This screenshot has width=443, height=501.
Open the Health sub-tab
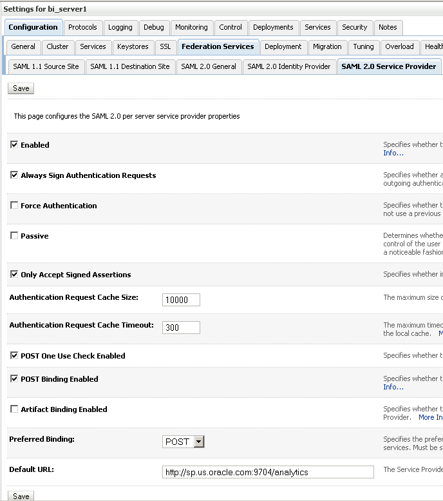433,46
